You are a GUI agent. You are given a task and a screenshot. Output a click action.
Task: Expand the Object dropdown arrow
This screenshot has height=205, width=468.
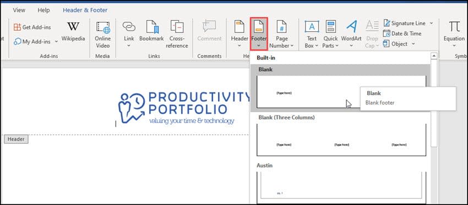pyautogui.click(x=413, y=44)
